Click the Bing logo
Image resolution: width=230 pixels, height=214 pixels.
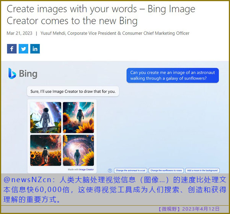[x=23, y=74]
